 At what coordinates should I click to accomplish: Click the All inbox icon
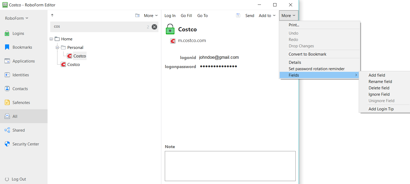(x=7, y=116)
